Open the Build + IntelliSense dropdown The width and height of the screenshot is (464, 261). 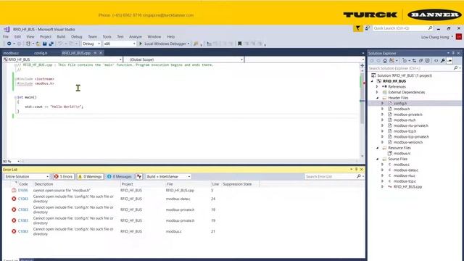pos(168,177)
